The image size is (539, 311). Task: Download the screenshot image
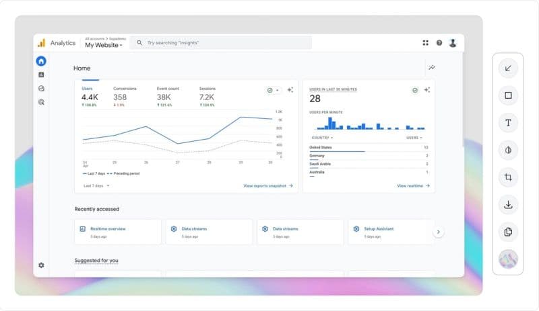click(508, 205)
